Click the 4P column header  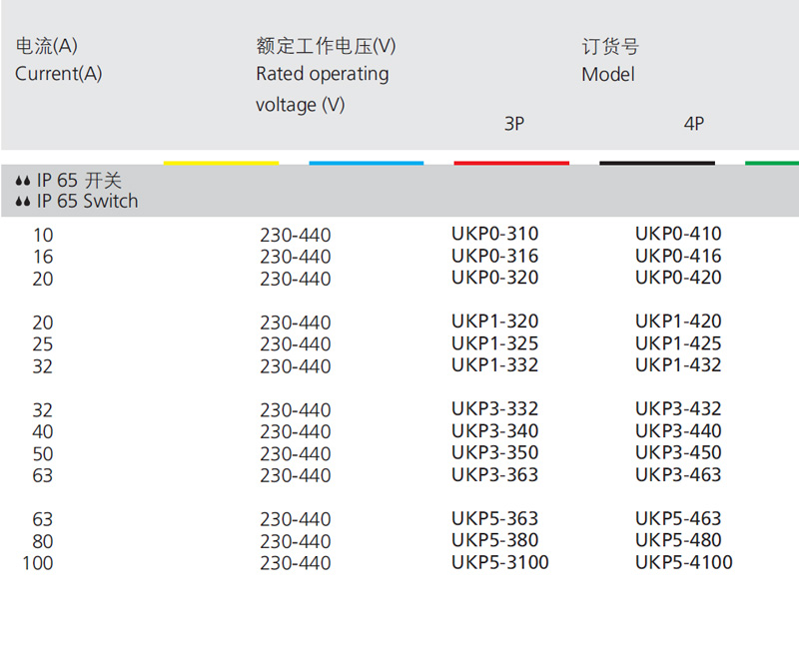[694, 124]
